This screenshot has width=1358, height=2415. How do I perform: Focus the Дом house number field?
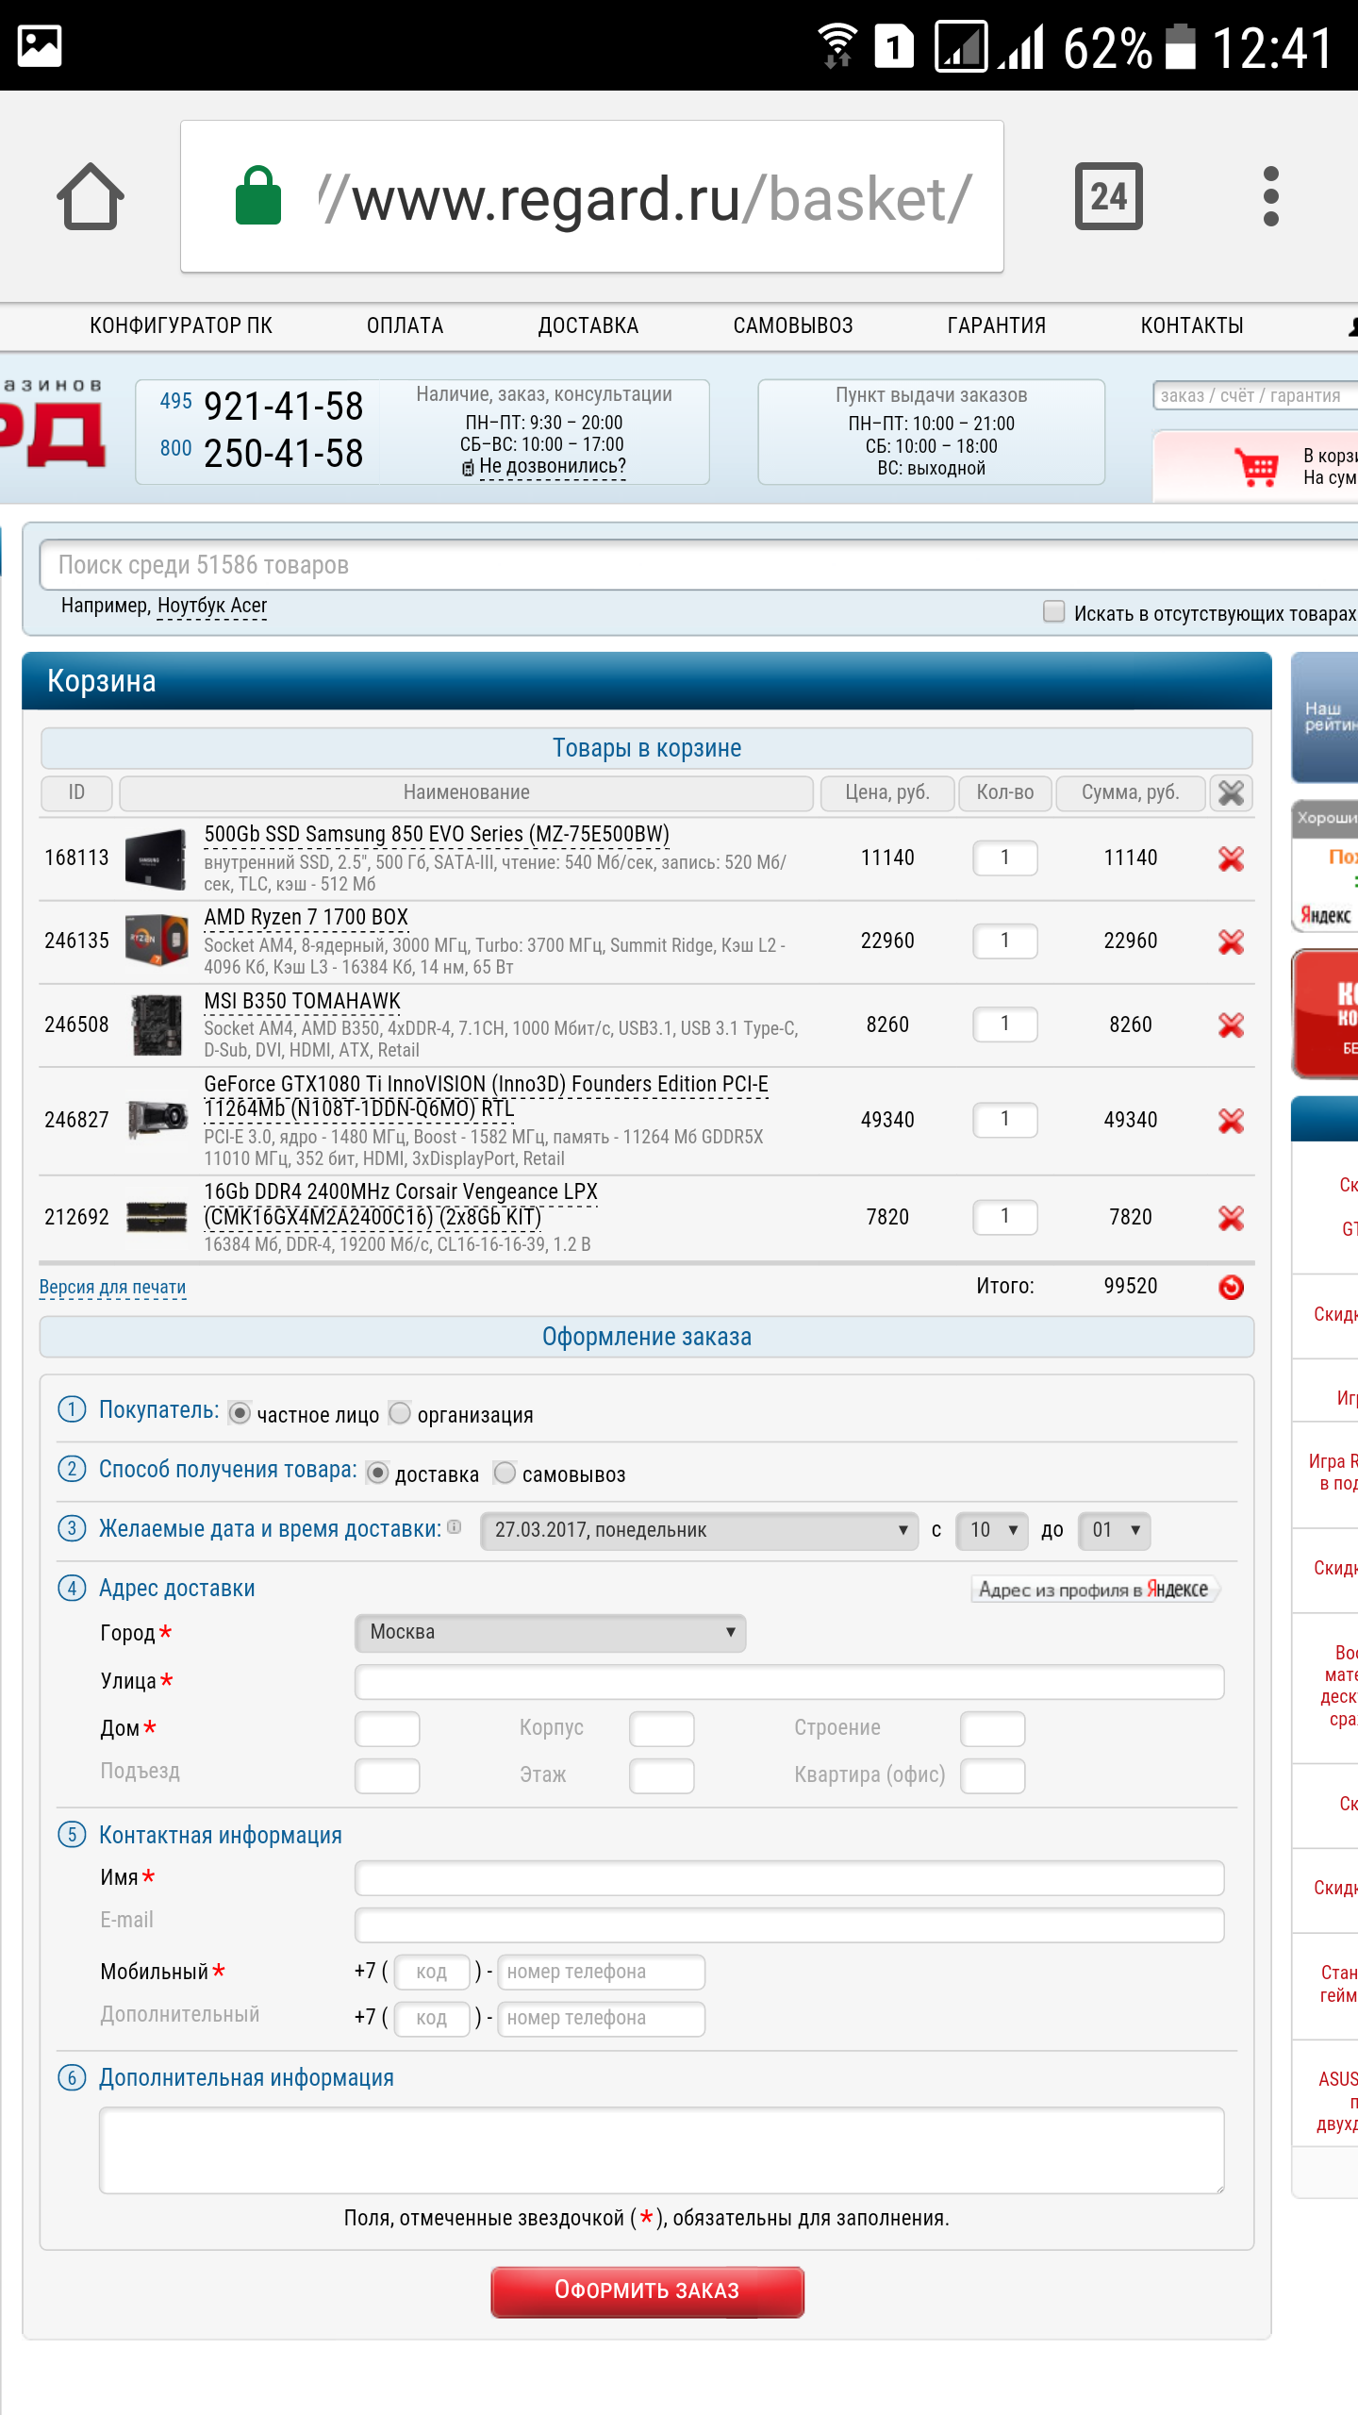pyautogui.click(x=388, y=1728)
